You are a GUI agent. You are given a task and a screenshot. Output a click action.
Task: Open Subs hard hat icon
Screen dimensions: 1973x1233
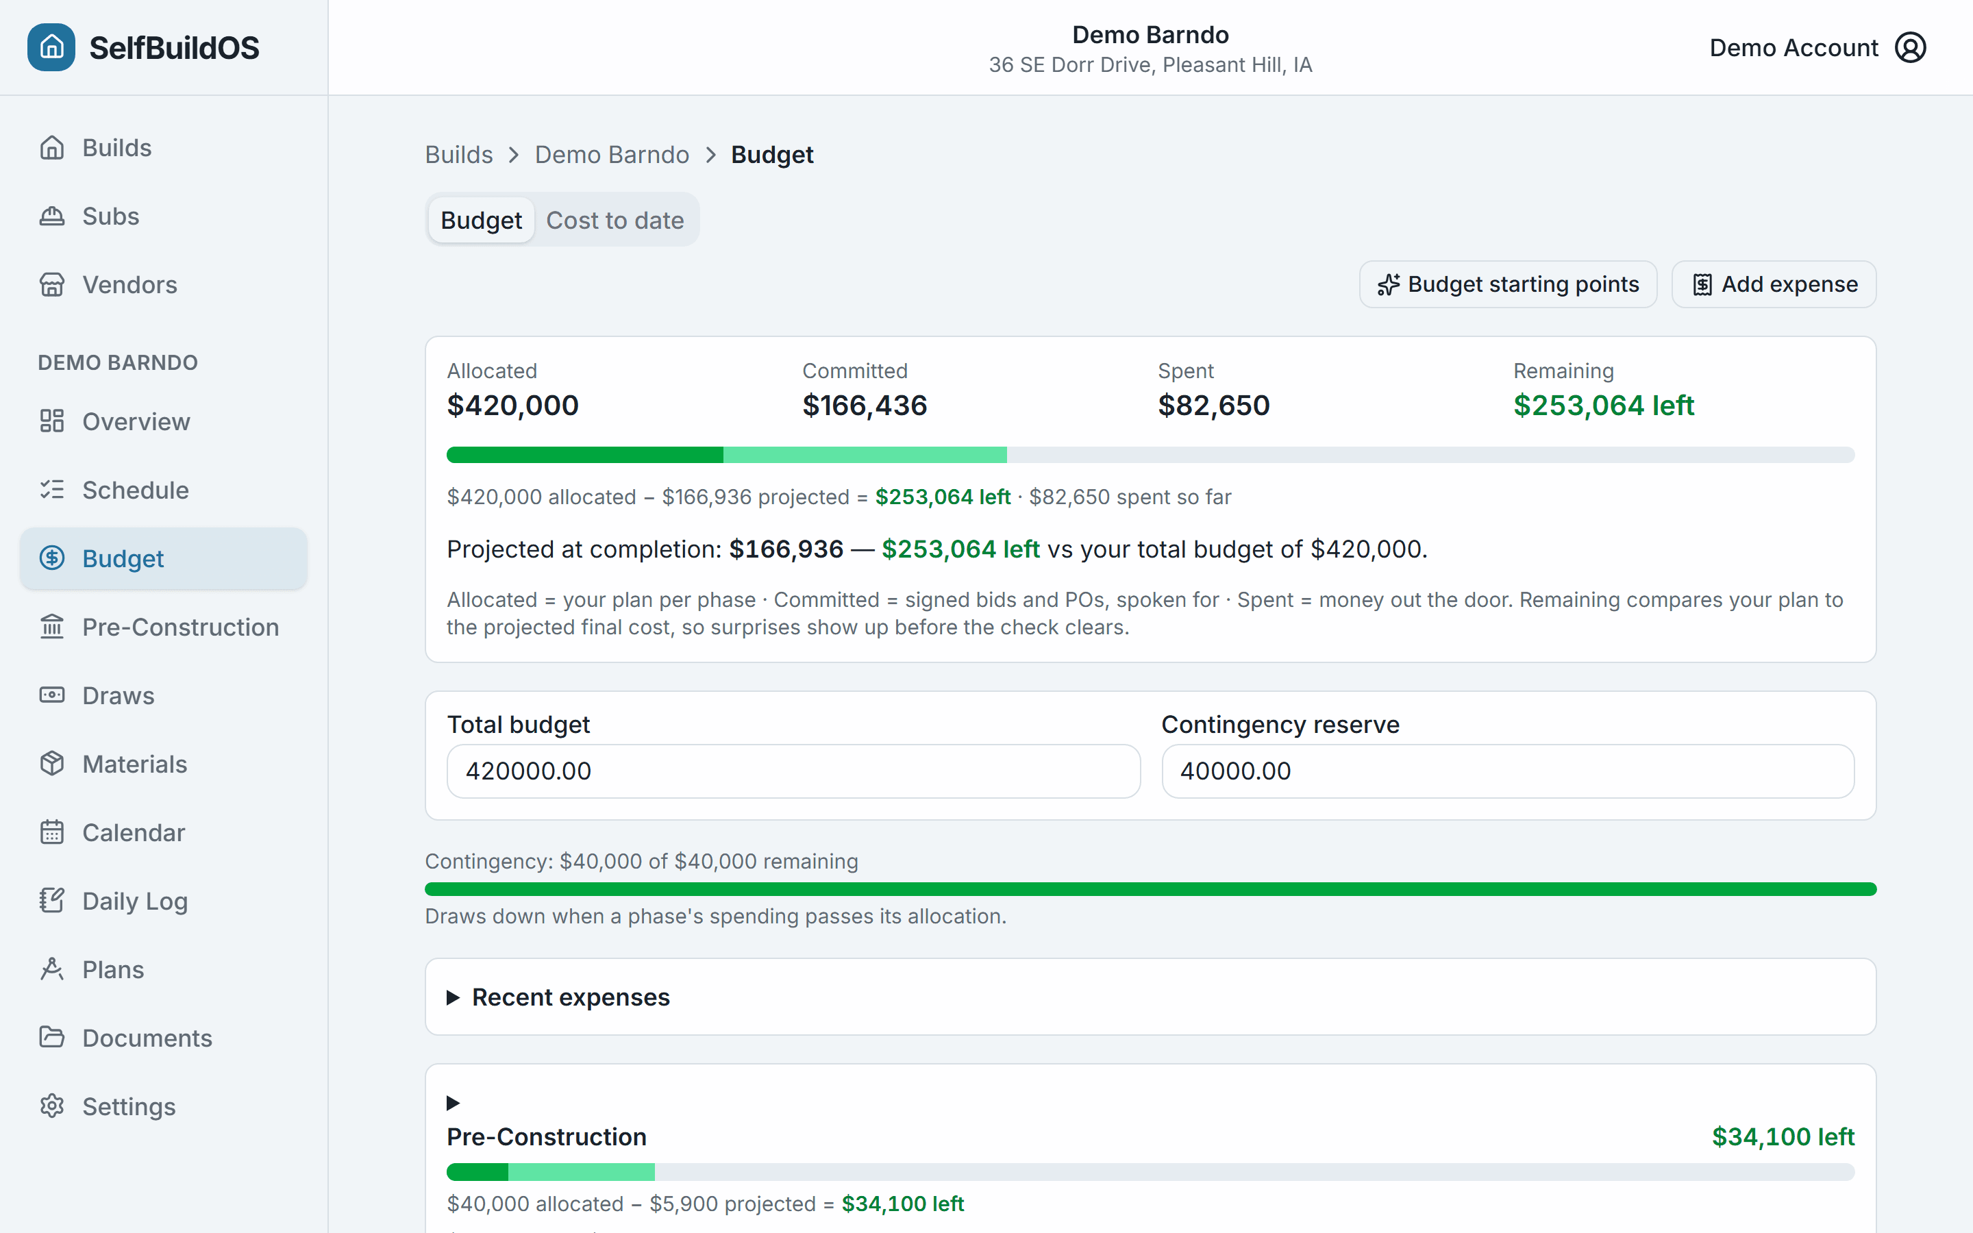point(52,216)
